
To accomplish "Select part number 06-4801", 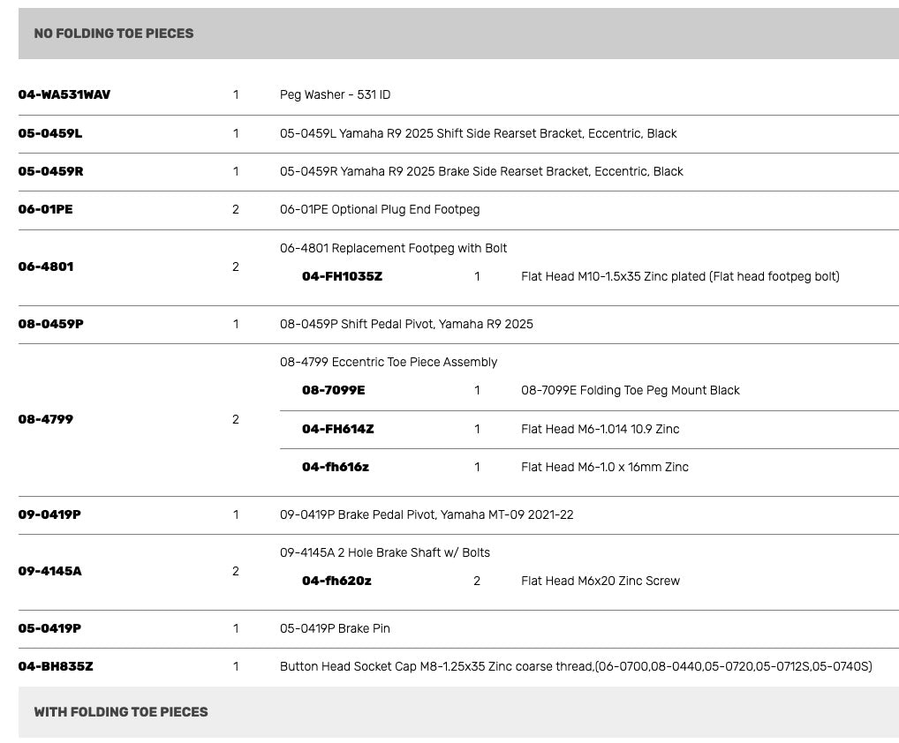I will click(46, 266).
